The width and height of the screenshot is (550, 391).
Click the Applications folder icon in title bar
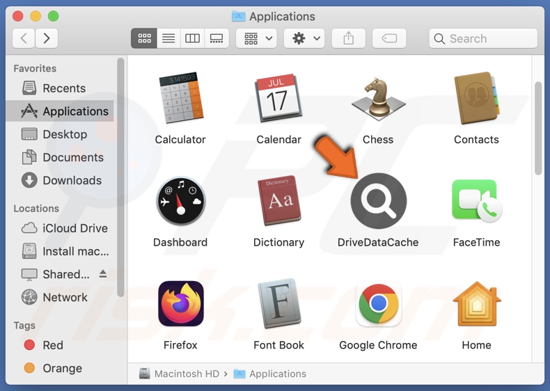239,16
